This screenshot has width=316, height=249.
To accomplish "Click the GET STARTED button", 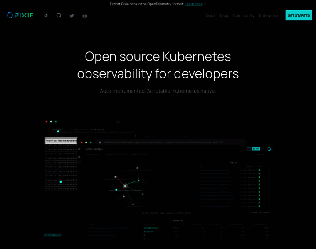I will (299, 15).
